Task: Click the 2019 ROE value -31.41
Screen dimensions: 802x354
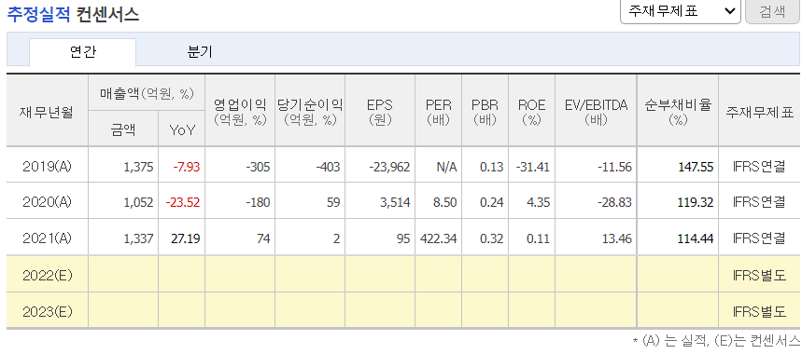Action: pyautogui.click(x=533, y=167)
